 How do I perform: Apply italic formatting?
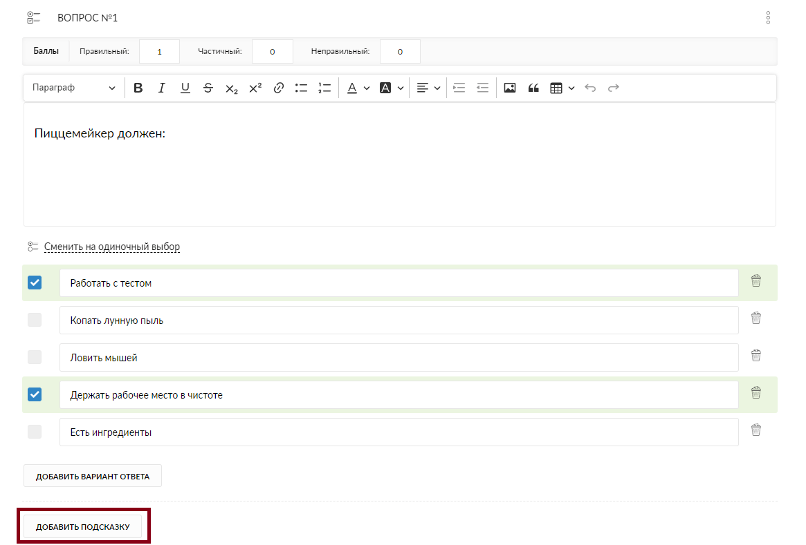tap(162, 88)
